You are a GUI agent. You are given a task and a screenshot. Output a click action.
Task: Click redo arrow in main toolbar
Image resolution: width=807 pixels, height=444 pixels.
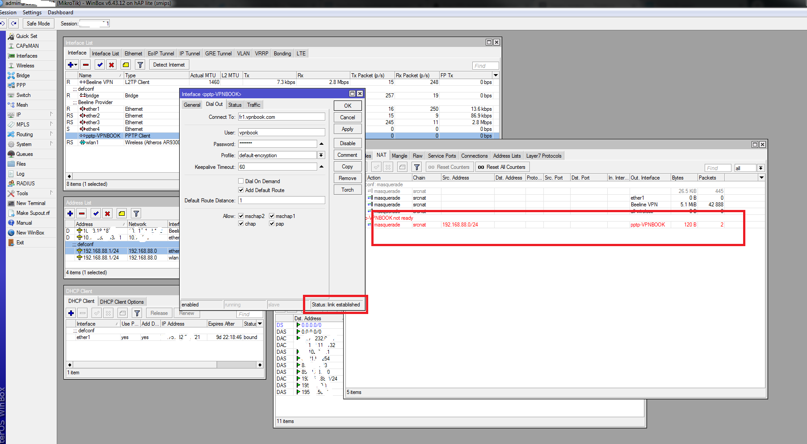click(x=14, y=23)
